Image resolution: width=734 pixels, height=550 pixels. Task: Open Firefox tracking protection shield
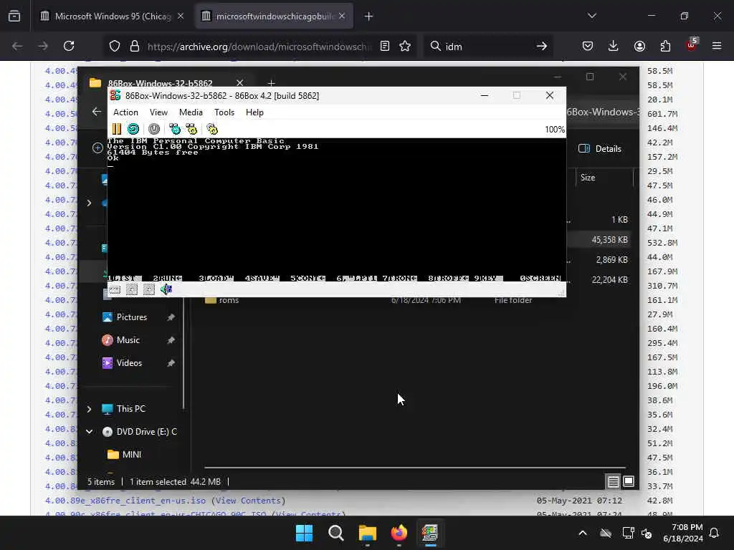[x=115, y=46]
